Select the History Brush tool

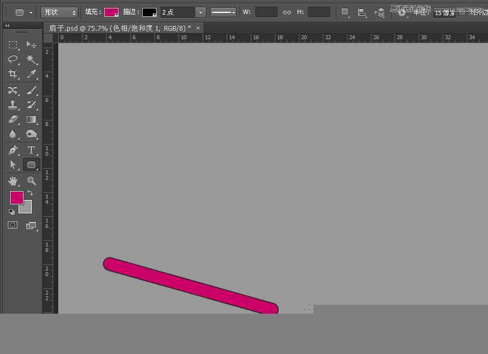click(31, 105)
